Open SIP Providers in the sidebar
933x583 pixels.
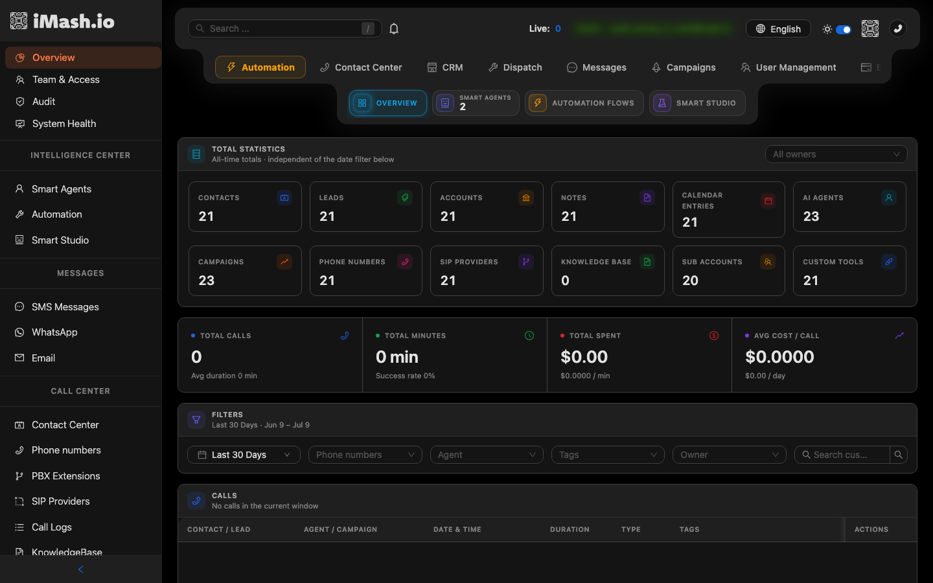coord(81,501)
